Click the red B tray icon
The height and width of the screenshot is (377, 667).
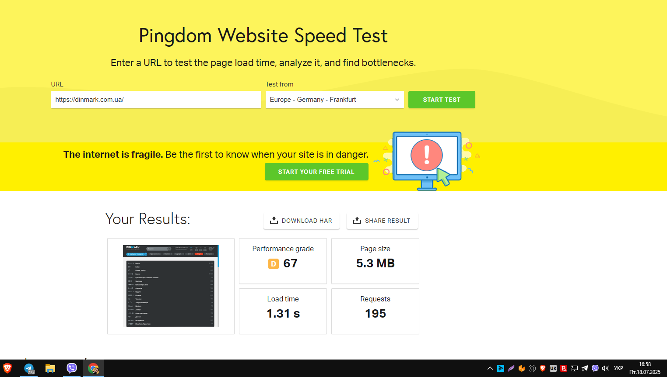pos(564,368)
